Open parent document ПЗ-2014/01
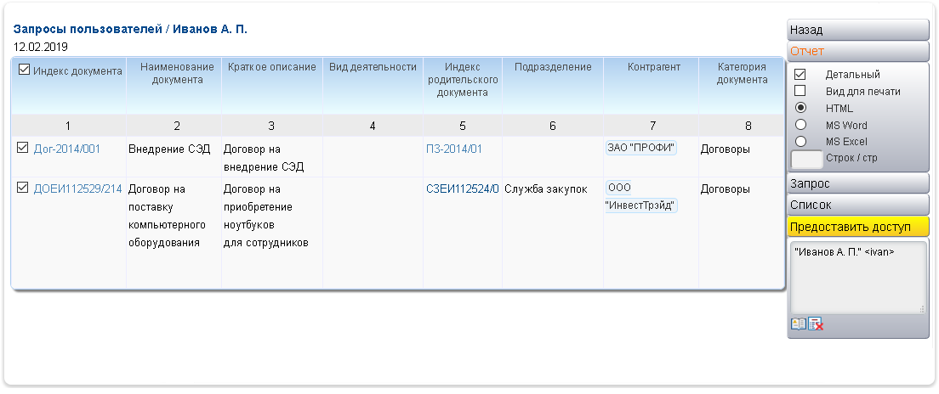This screenshot has width=939, height=394. [453, 149]
